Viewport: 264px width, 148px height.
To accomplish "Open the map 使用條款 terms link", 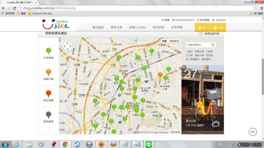I will point(175,132).
